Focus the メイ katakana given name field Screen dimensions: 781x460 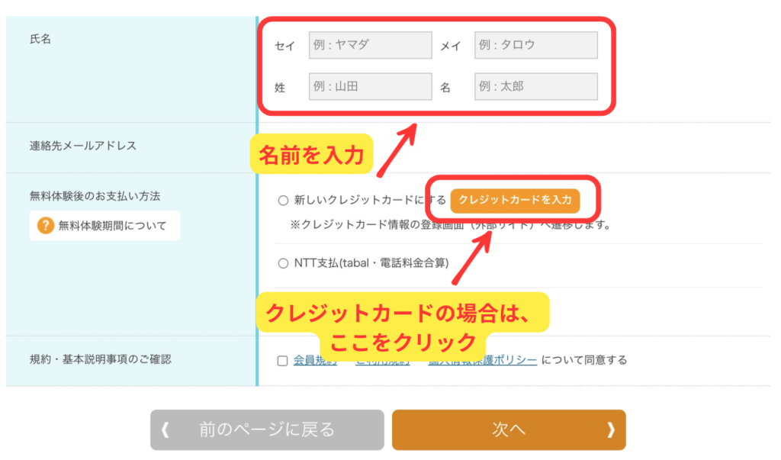(x=535, y=45)
